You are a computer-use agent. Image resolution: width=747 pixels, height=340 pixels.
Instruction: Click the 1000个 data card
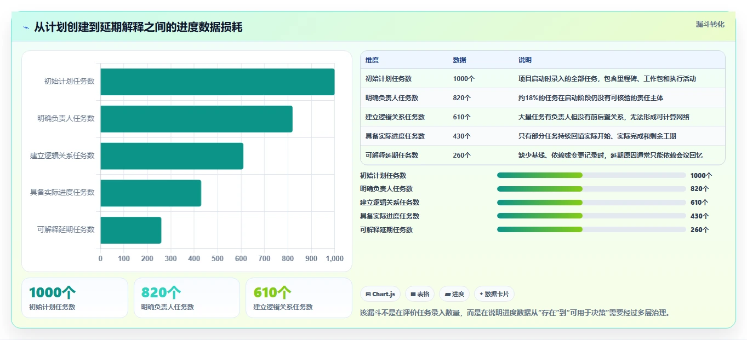[75, 298]
